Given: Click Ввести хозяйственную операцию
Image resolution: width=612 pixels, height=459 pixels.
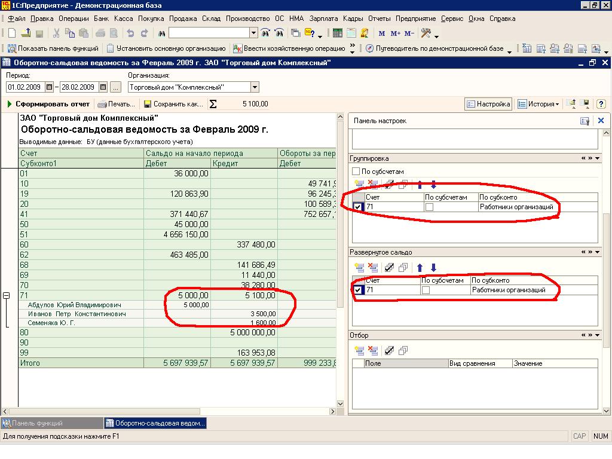Looking at the screenshot, I should point(289,48).
